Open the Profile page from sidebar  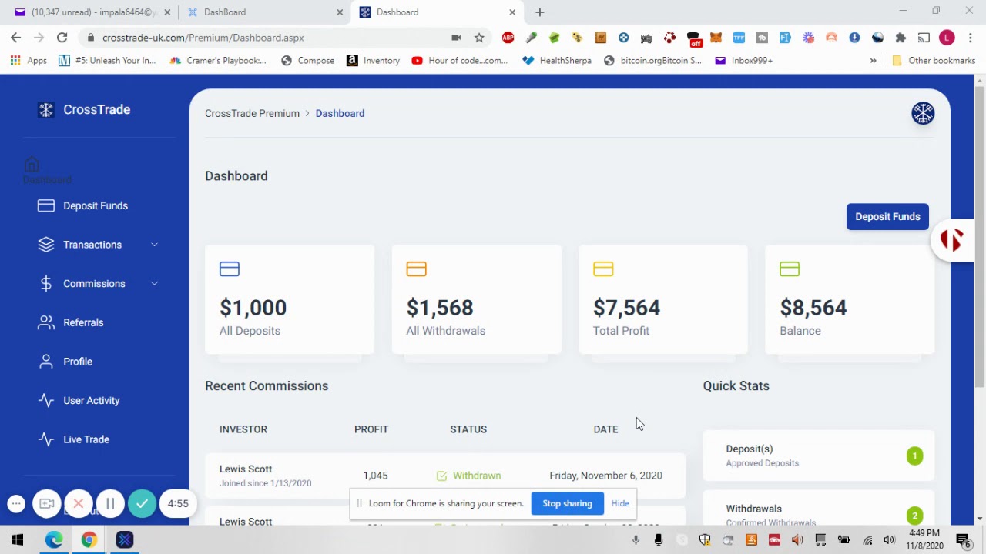click(x=65, y=362)
